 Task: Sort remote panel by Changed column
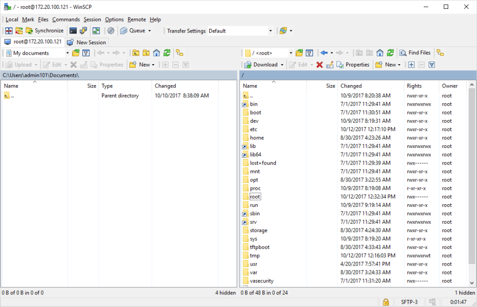click(370, 86)
